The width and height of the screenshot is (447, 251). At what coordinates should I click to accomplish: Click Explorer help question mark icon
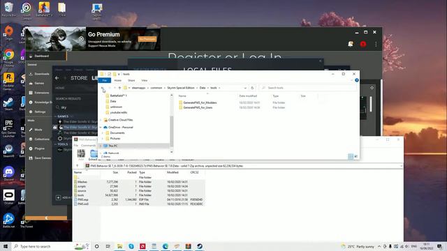[x=357, y=81]
